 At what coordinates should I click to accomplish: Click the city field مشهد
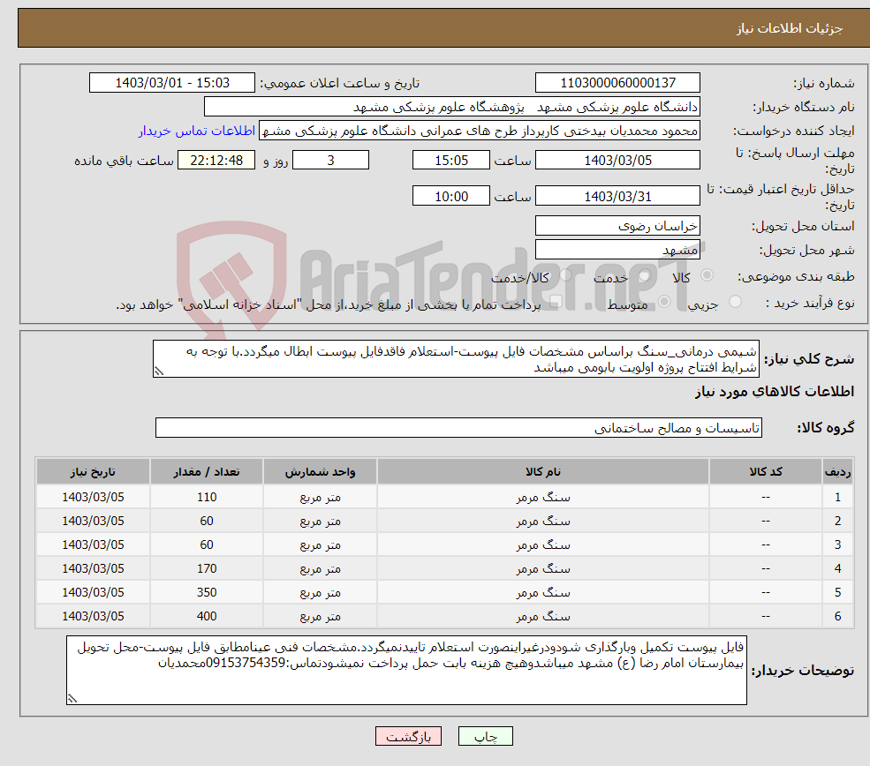pyautogui.click(x=617, y=250)
